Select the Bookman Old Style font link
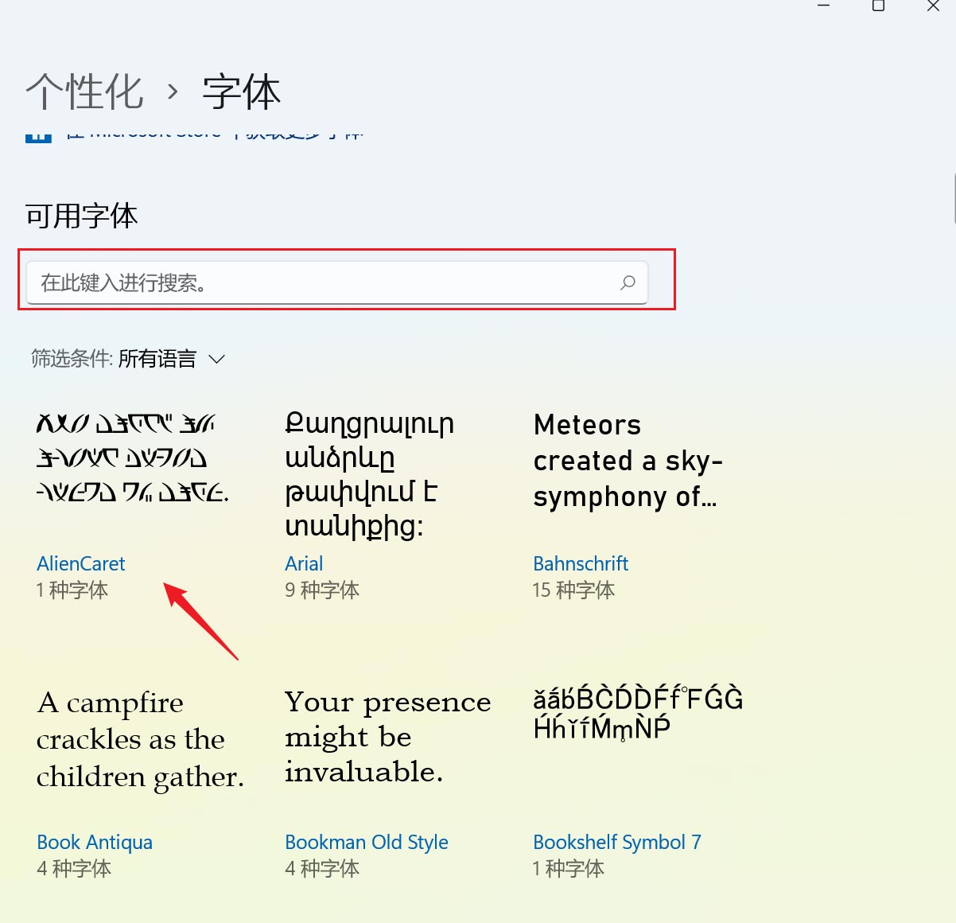 click(x=366, y=842)
